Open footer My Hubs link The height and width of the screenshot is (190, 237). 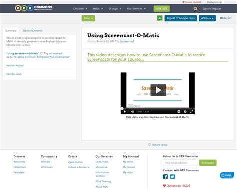point(128,172)
